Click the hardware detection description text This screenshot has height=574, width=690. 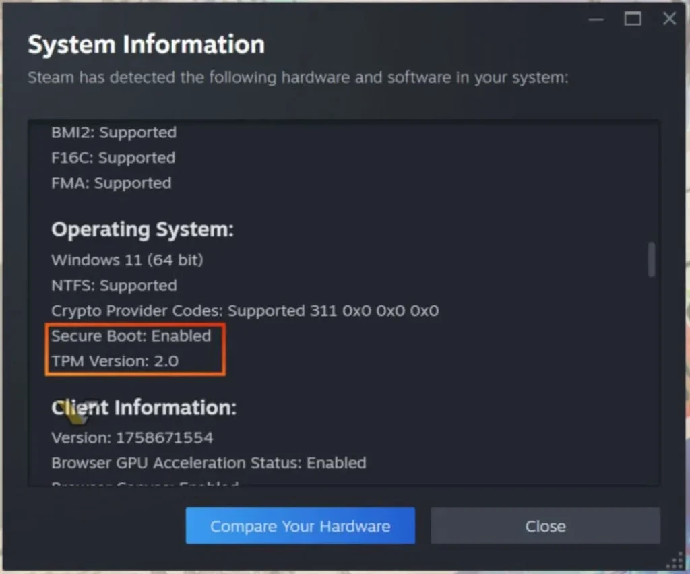(x=298, y=77)
